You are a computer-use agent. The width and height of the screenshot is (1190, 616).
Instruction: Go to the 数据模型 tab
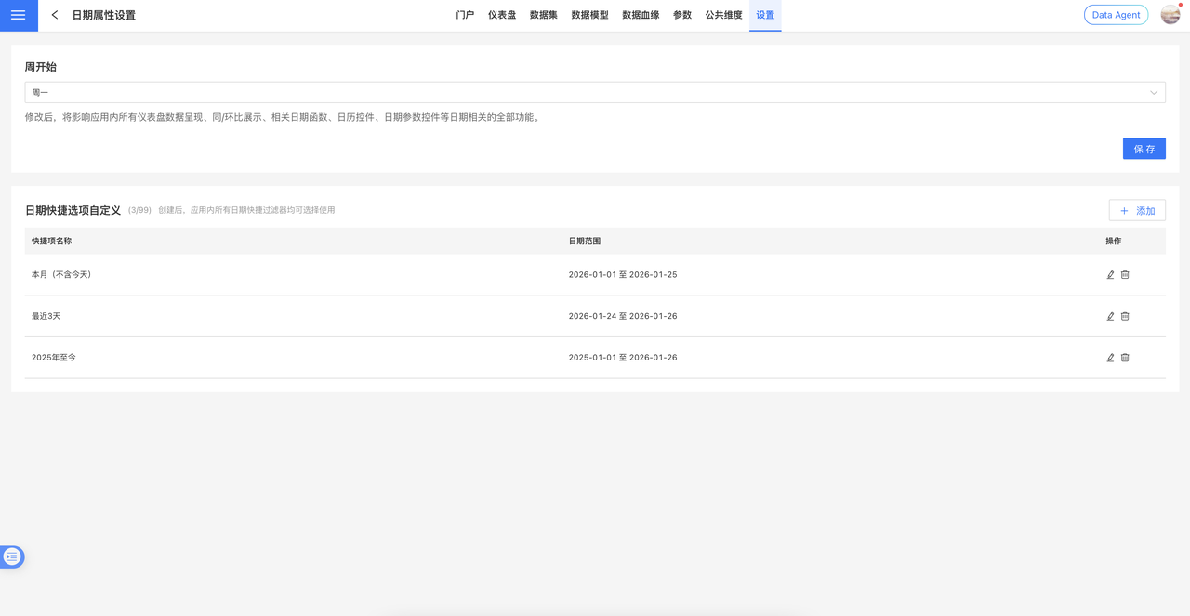[589, 15]
